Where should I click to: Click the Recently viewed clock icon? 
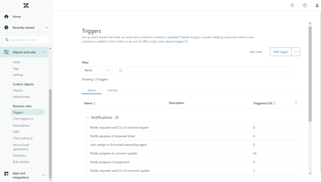[6, 27]
